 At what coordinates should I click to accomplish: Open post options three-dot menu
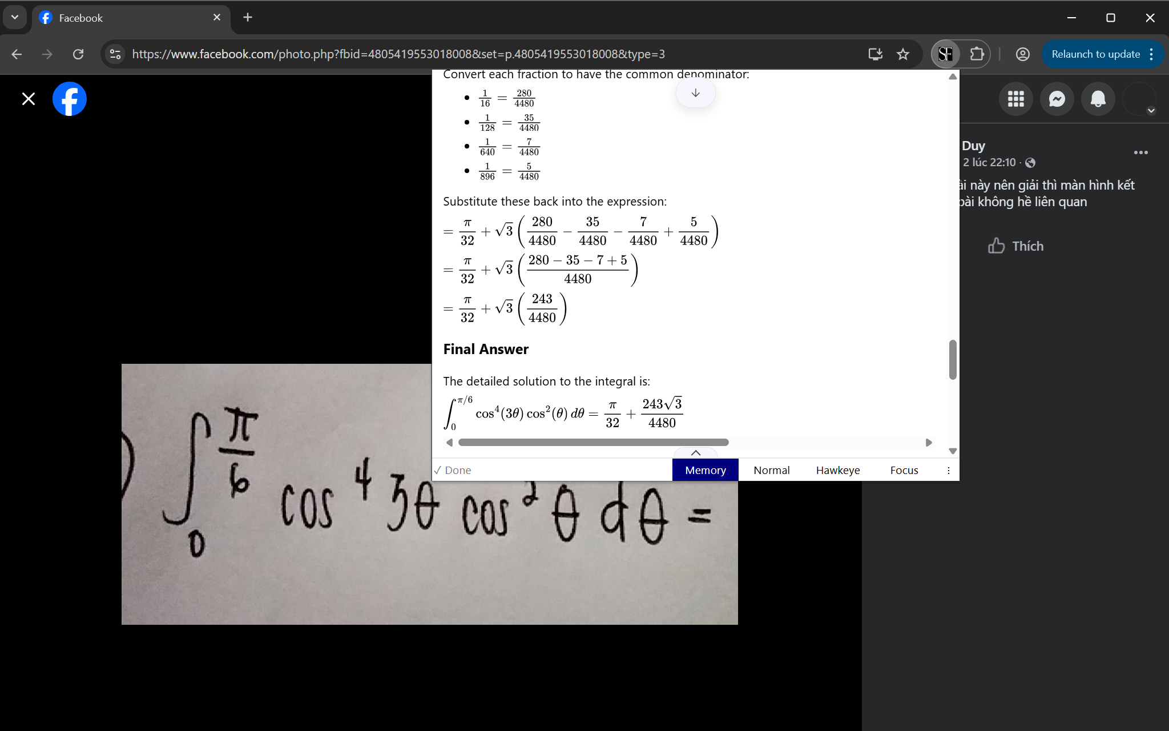[1140, 152]
